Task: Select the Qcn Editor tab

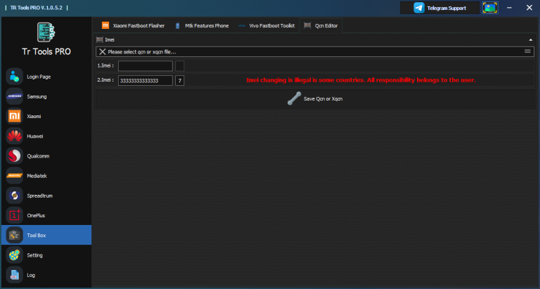Action: coord(321,25)
